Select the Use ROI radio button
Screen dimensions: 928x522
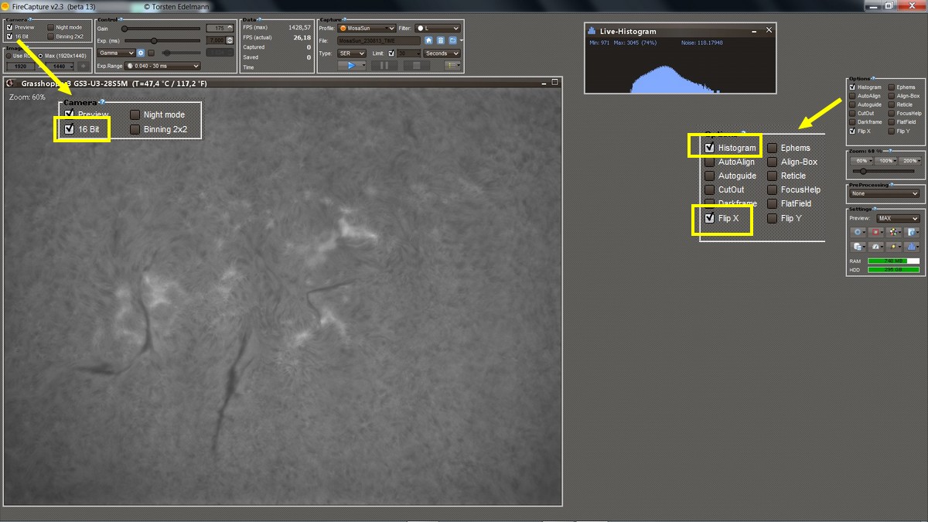(x=9, y=56)
